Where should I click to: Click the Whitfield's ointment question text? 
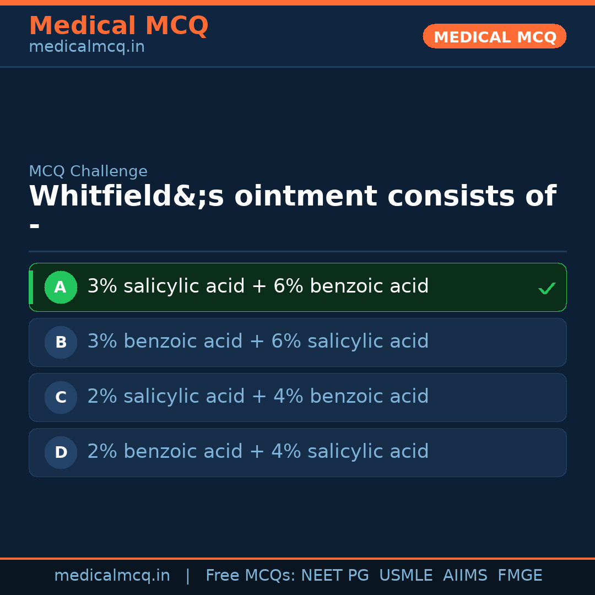[292, 197]
